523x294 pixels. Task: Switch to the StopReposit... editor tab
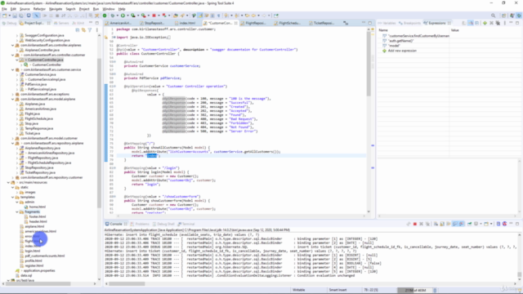coord(154,23)
